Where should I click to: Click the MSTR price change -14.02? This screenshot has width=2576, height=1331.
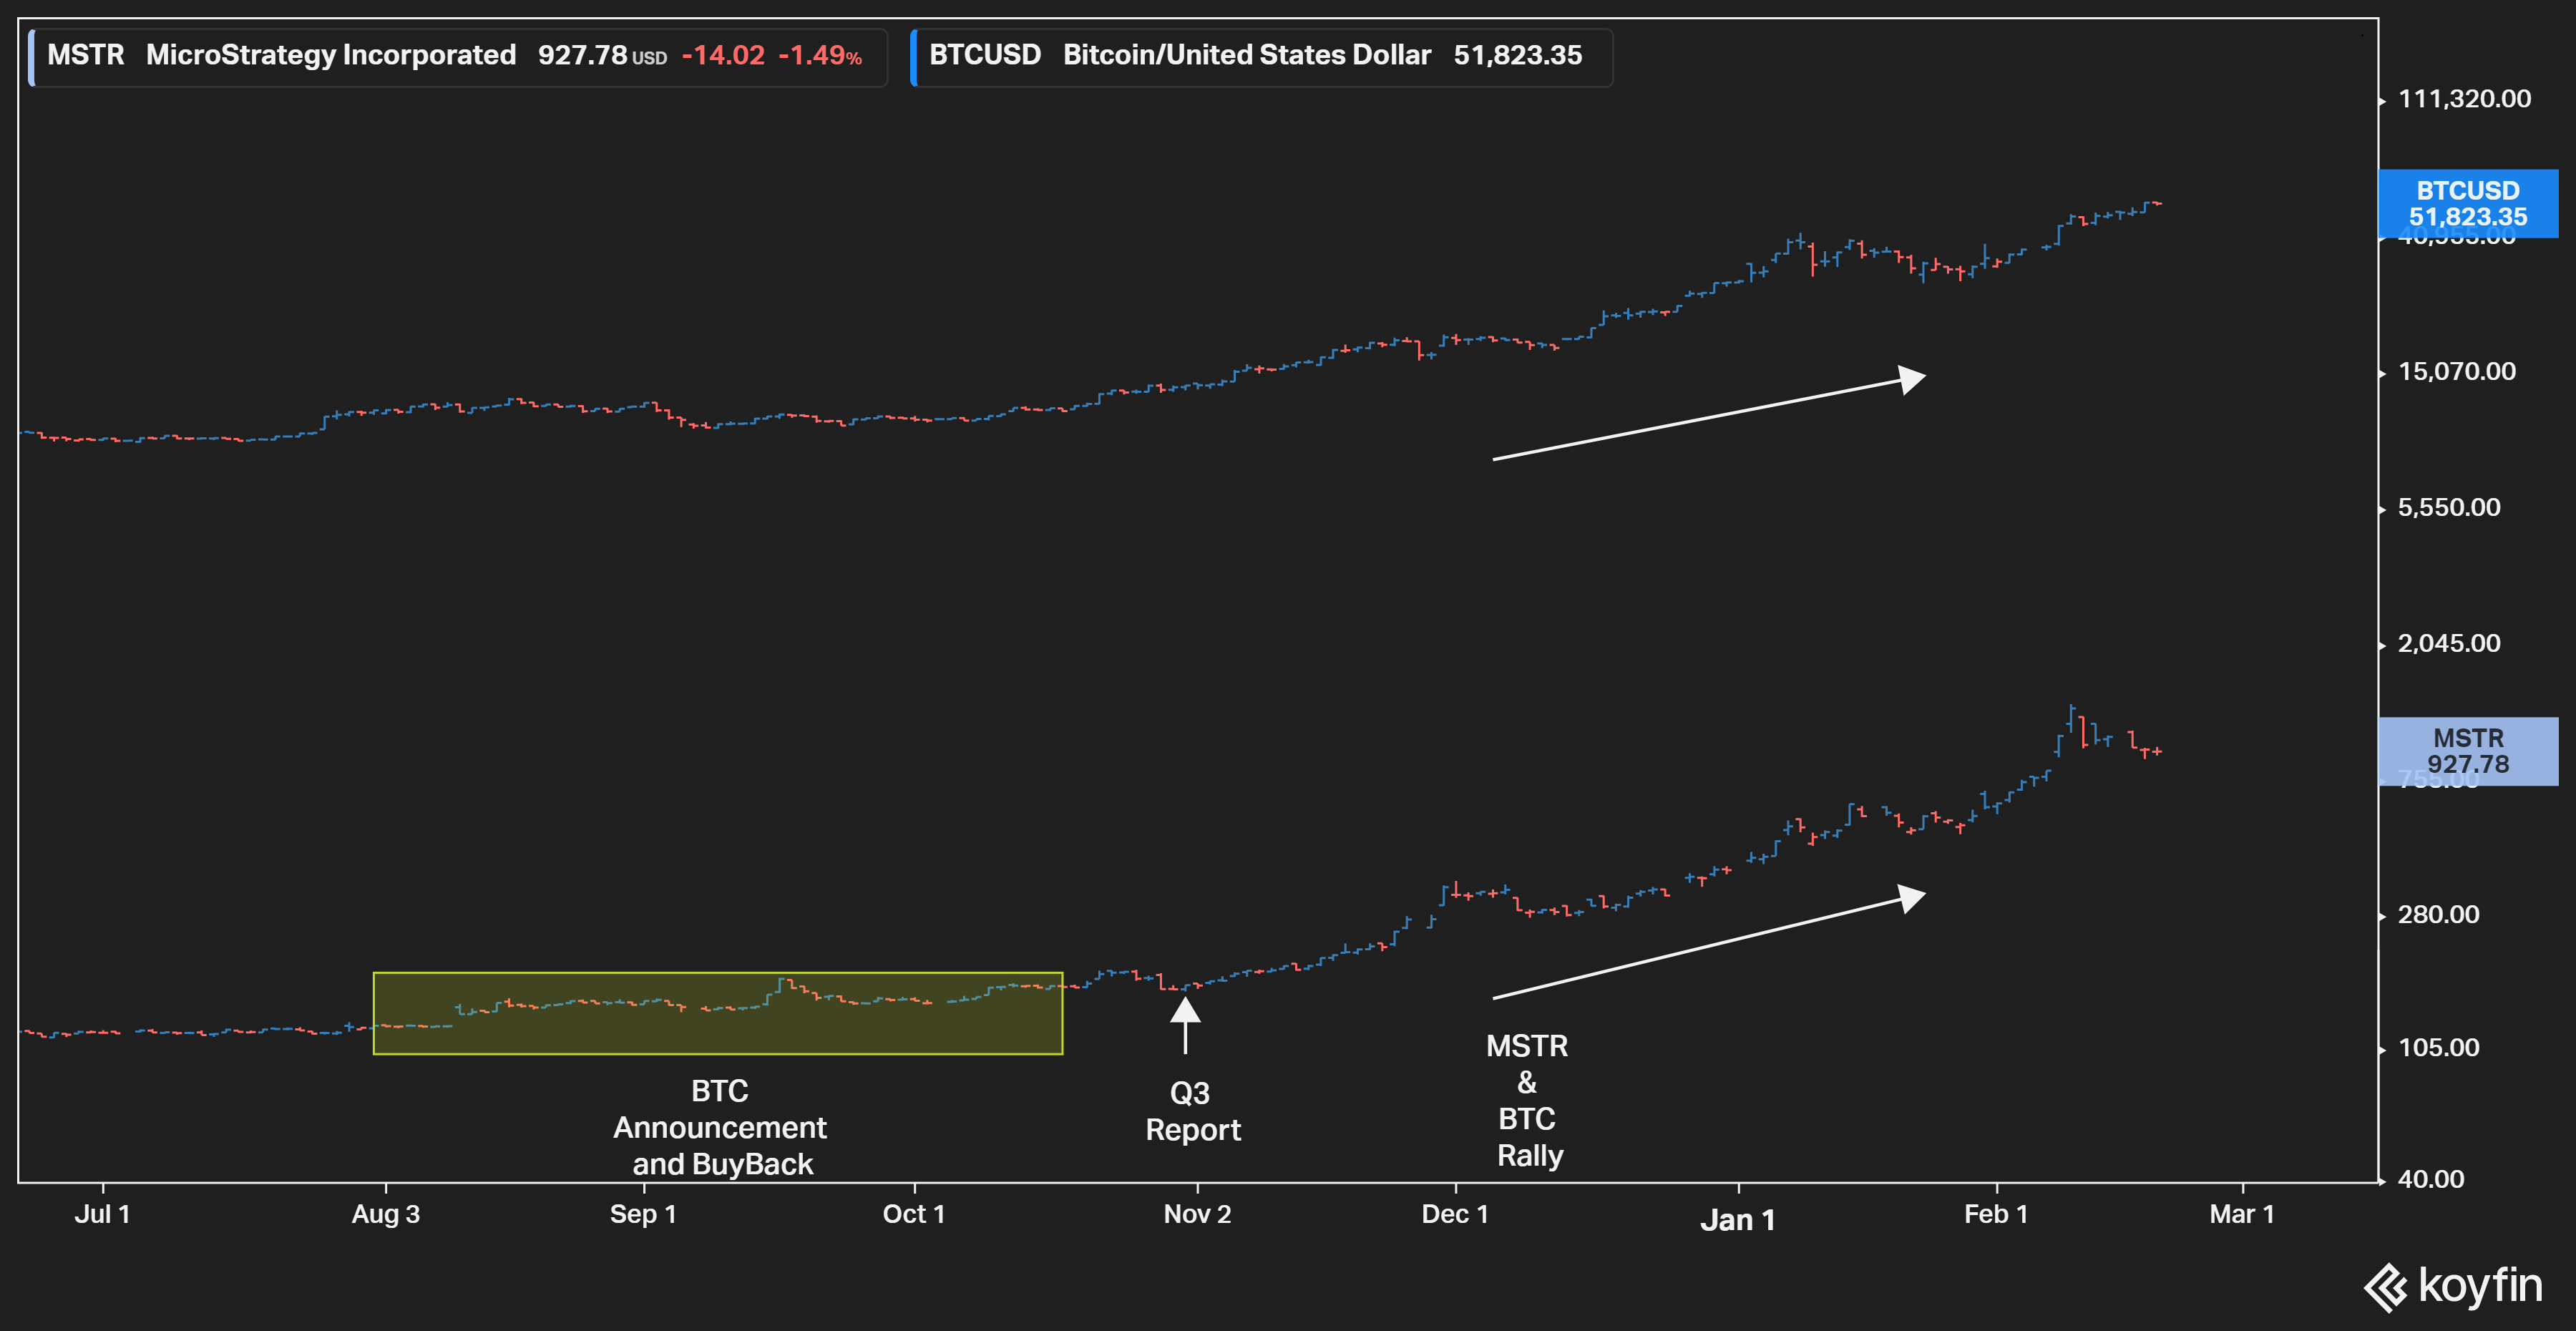click(x=723, y=55)
